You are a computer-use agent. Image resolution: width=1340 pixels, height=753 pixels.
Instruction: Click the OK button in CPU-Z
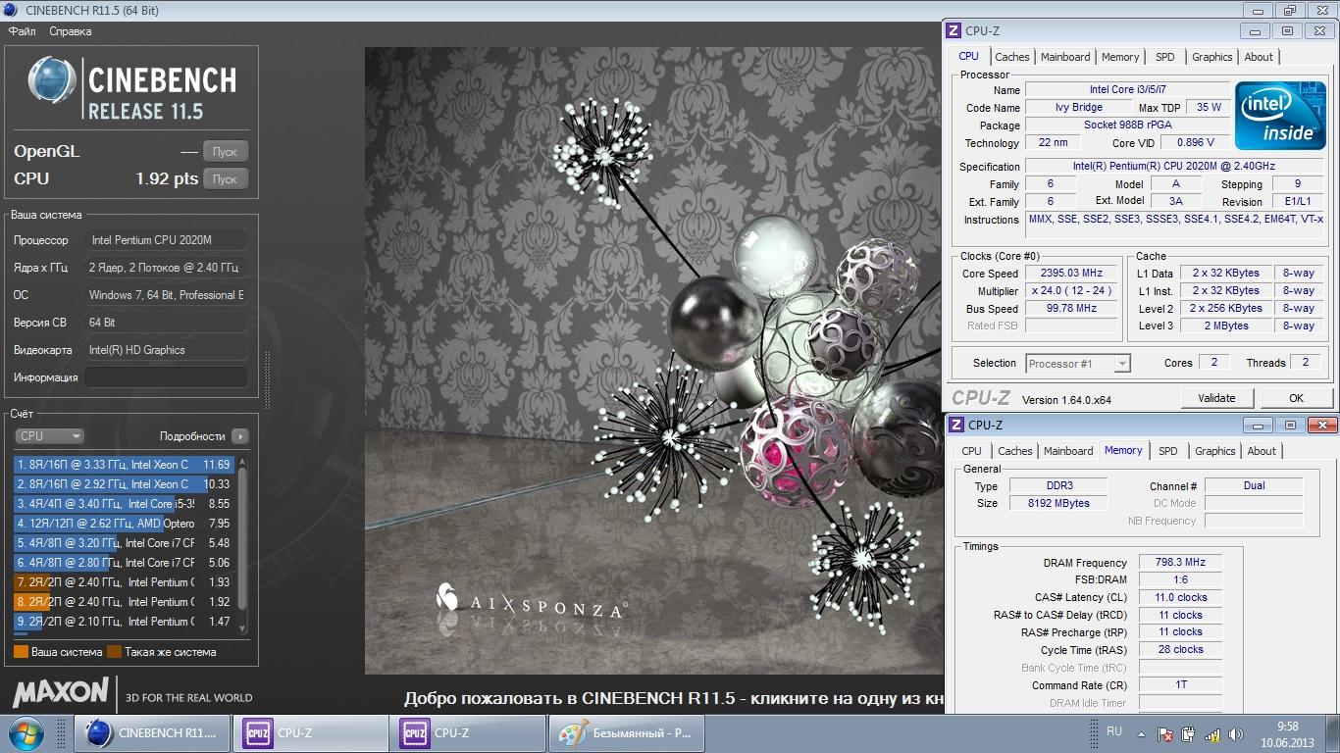1296,398
